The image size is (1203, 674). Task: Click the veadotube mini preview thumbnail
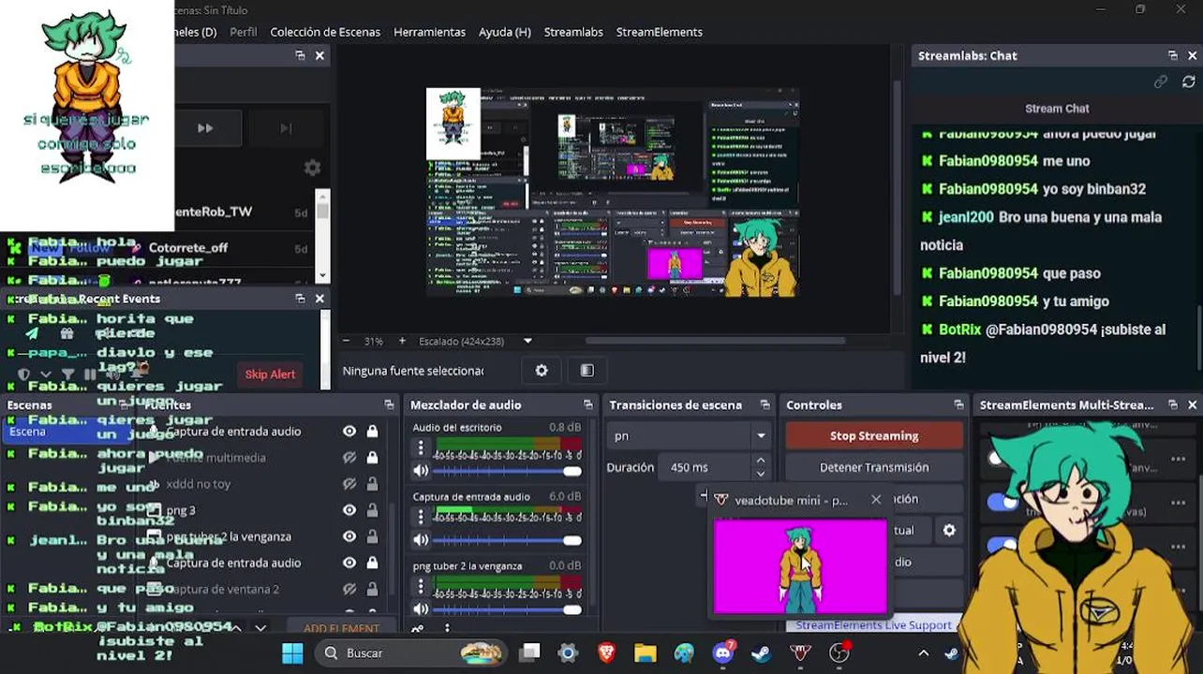pos(800,567)
